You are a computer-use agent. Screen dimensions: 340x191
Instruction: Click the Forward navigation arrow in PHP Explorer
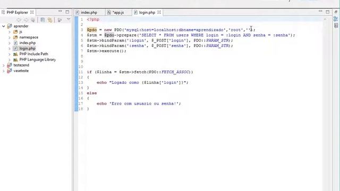point(26,20)
